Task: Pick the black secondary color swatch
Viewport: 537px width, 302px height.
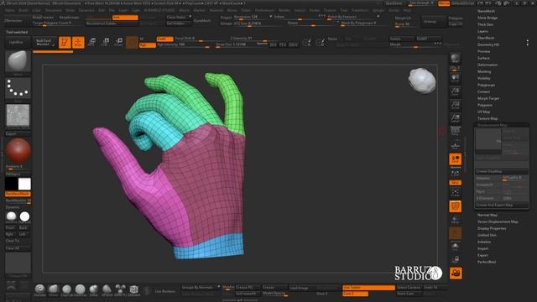Action: (x=11, y=184)
